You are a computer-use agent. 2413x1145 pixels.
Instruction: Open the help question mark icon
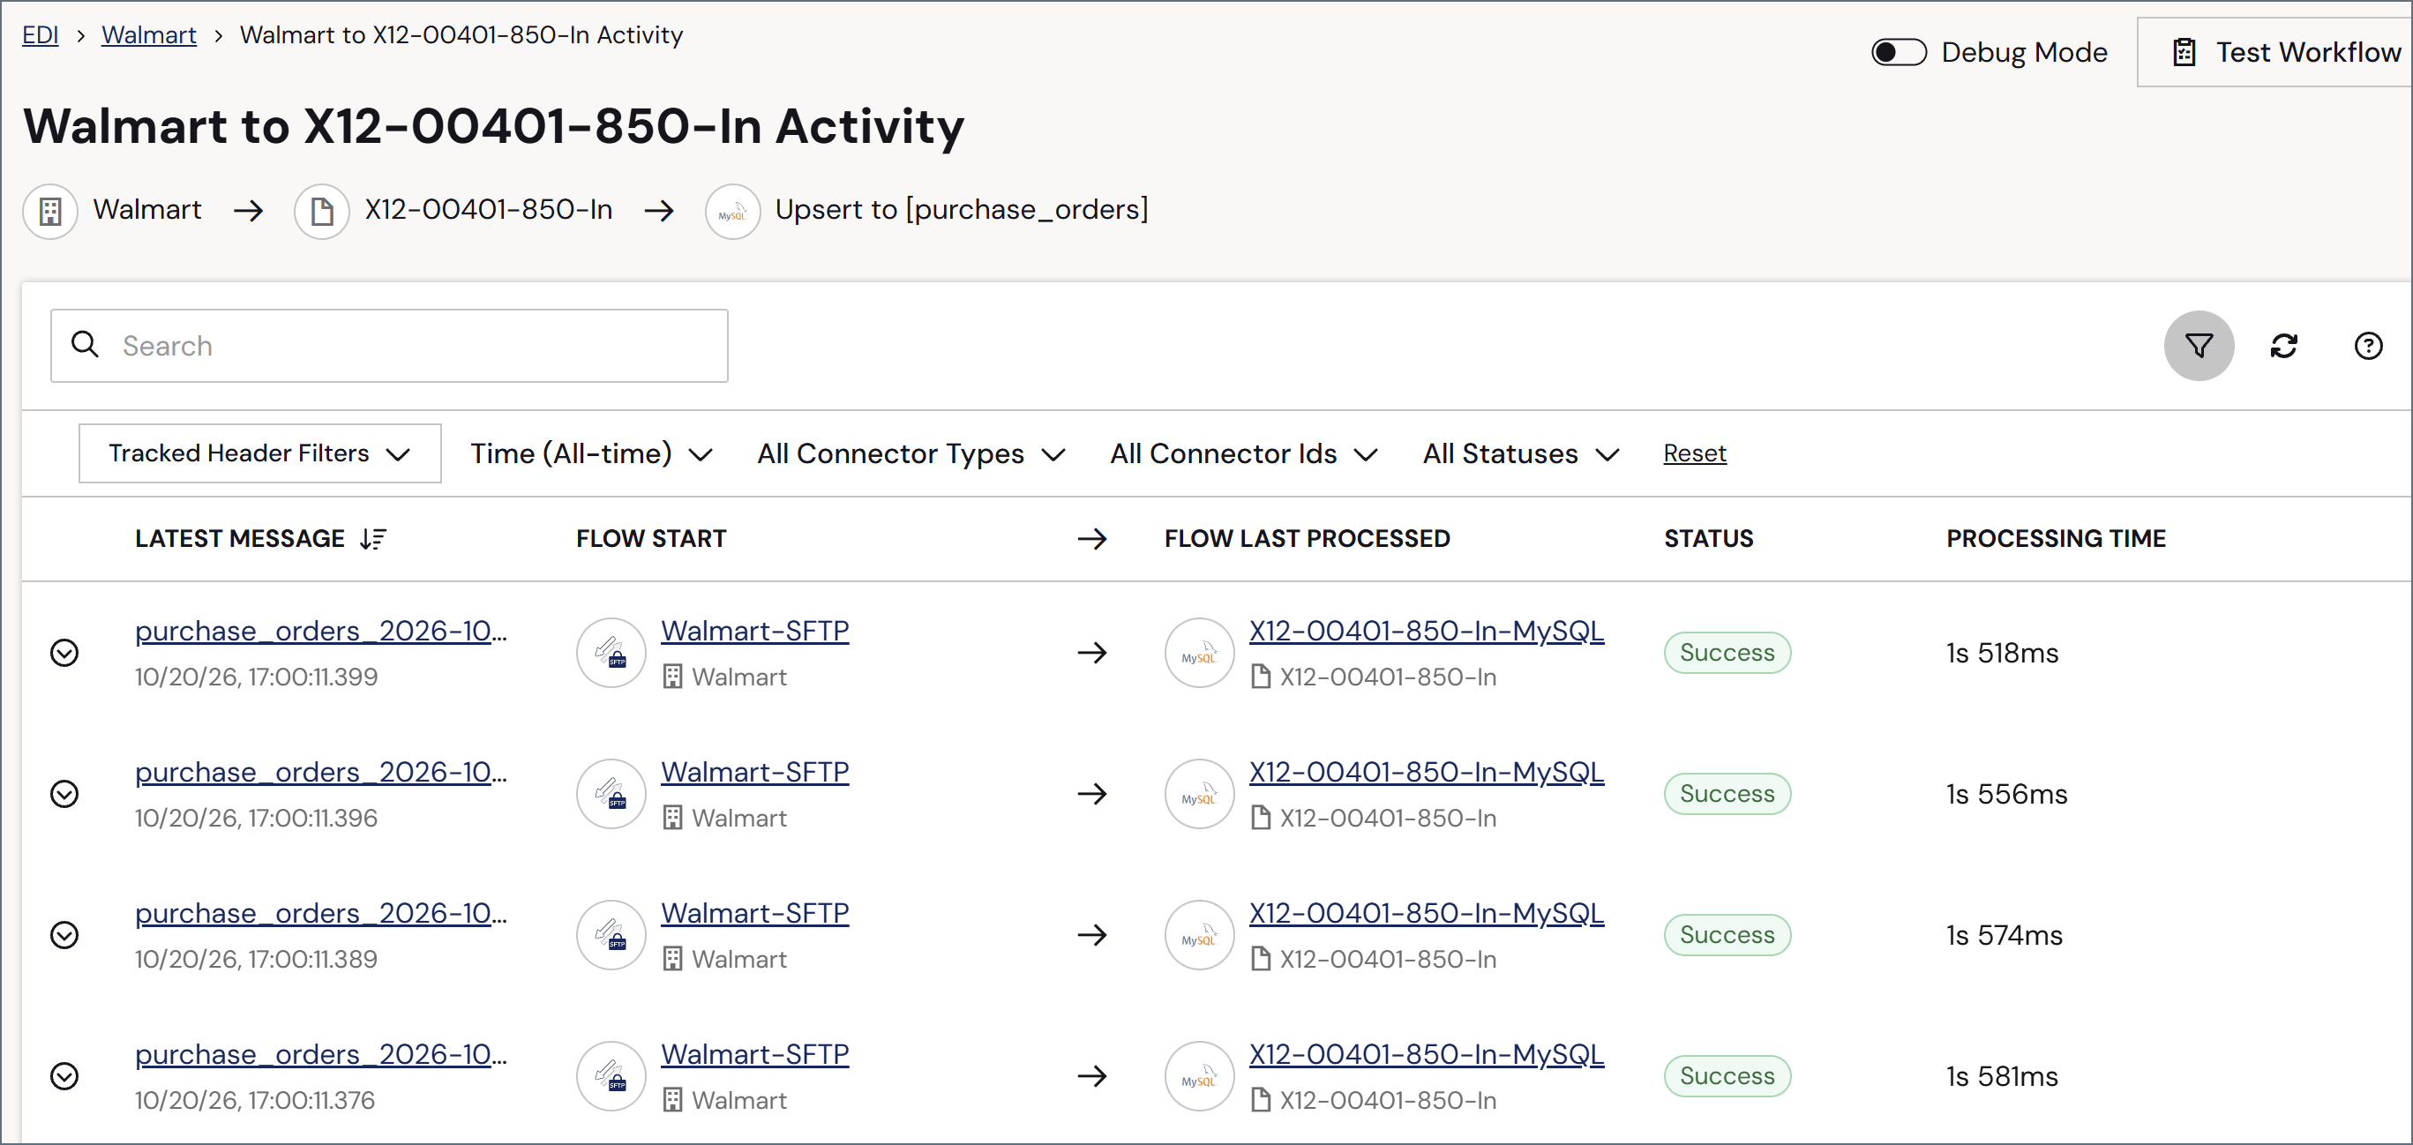coord(2367,346)
